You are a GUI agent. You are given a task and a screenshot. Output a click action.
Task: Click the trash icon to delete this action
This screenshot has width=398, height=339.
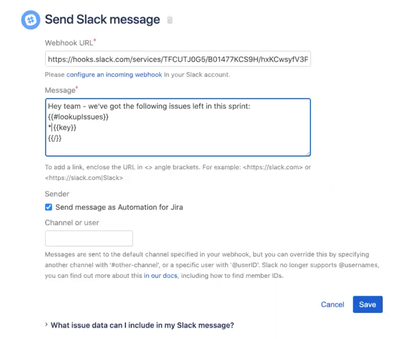[169, 20]
